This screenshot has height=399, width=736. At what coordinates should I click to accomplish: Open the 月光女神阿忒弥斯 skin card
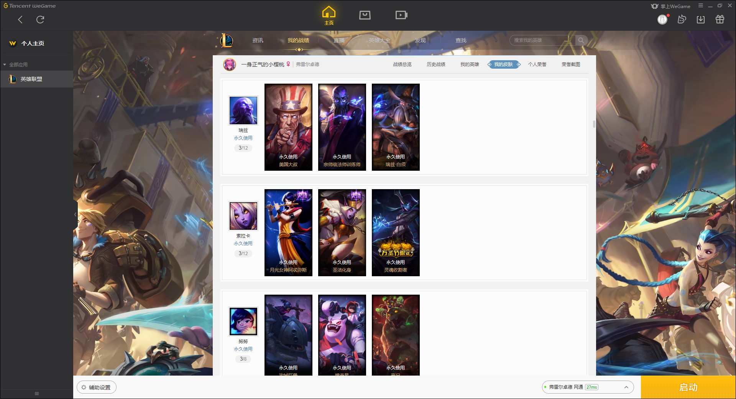pyautogui.click(x=288, y=232)
